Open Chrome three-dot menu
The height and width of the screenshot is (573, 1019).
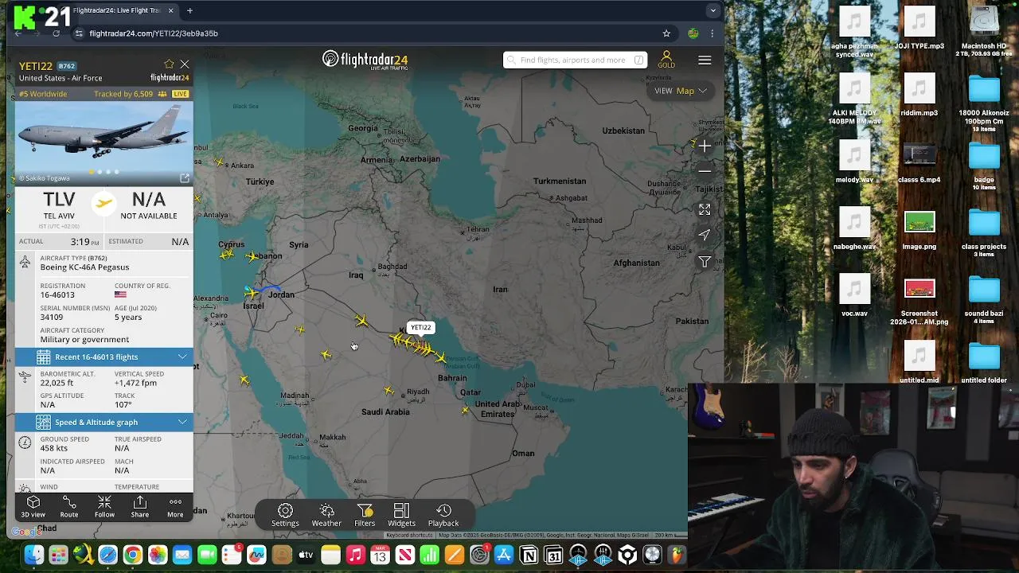point(712,33)
